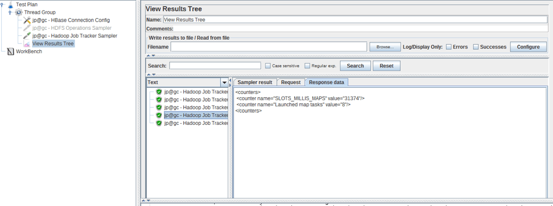The image size is (553, 206).
Task: Click the second result's green shield icon
Action: coord(159,99)
